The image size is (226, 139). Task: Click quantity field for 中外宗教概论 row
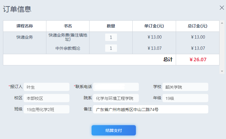coord(111,48)
